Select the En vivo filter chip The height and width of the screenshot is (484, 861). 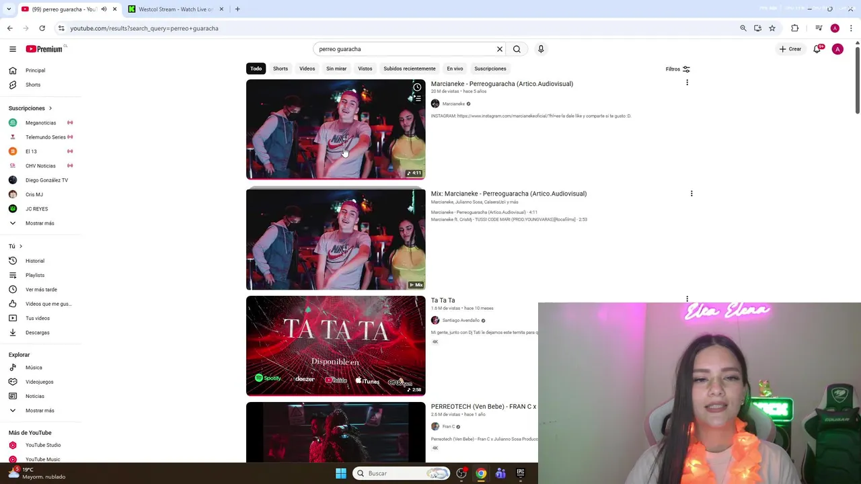(x=455, y=69)
